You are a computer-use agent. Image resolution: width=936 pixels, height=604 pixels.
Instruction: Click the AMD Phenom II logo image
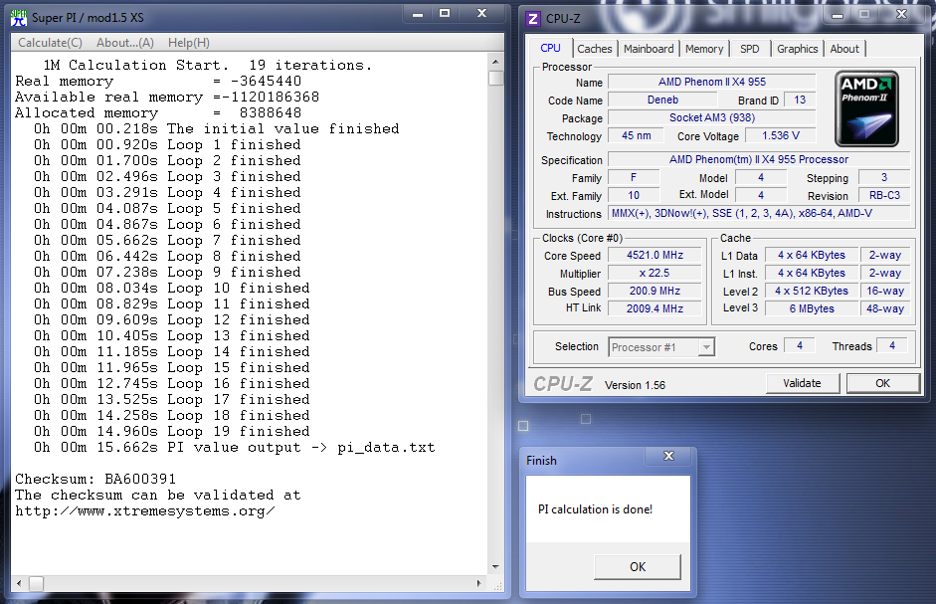click(866, 108)
